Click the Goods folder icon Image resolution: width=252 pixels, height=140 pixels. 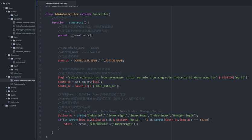(14, 40)
